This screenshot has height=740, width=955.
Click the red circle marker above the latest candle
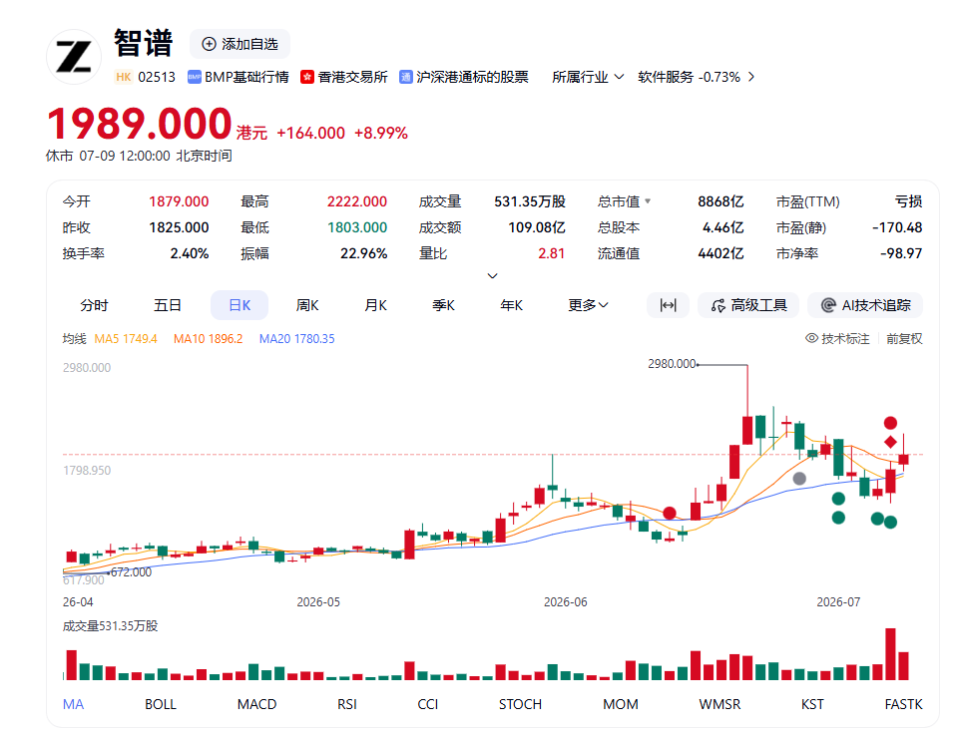coord(890,422)
